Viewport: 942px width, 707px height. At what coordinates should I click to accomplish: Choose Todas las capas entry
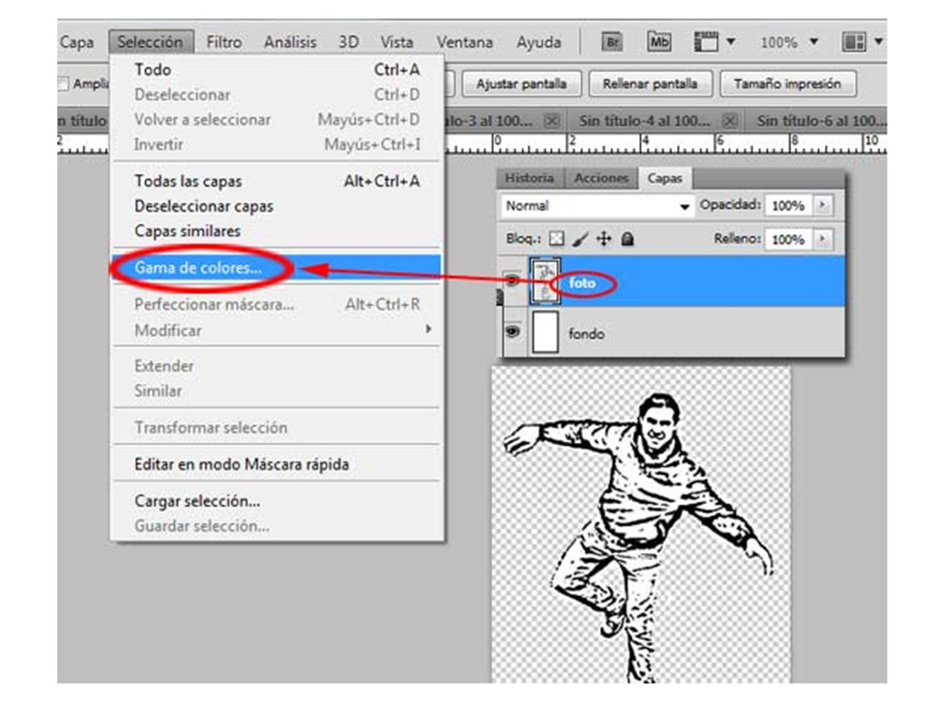pos(276,181)
